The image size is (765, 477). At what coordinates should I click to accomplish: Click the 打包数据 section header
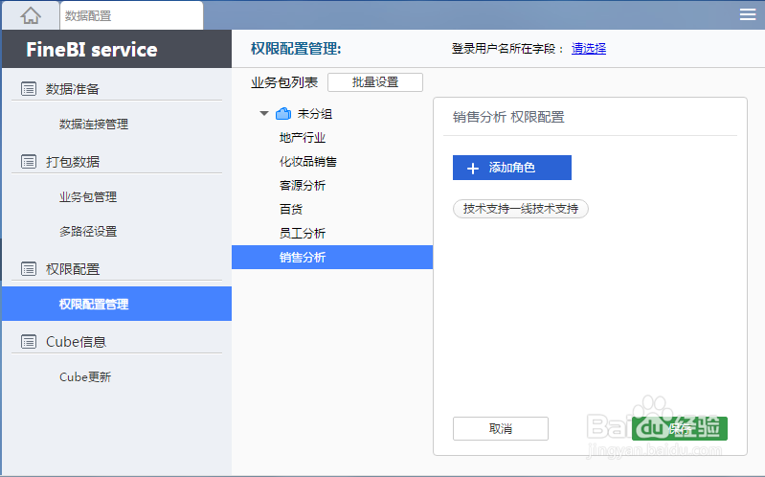coord(72,162)
